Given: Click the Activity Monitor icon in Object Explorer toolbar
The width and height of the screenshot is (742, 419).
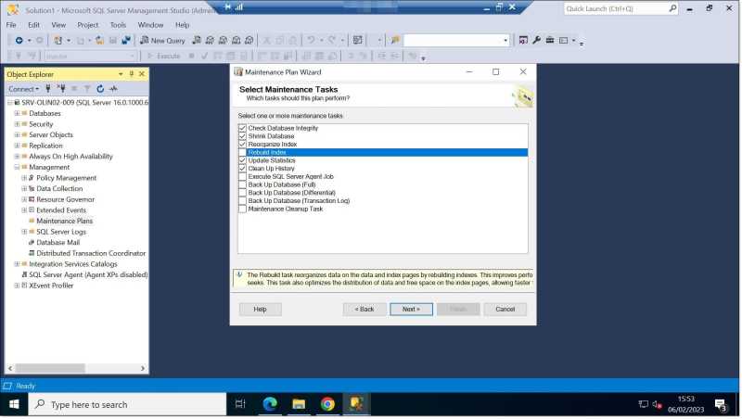Looking at the screenshot, I should tap(113, 89).
